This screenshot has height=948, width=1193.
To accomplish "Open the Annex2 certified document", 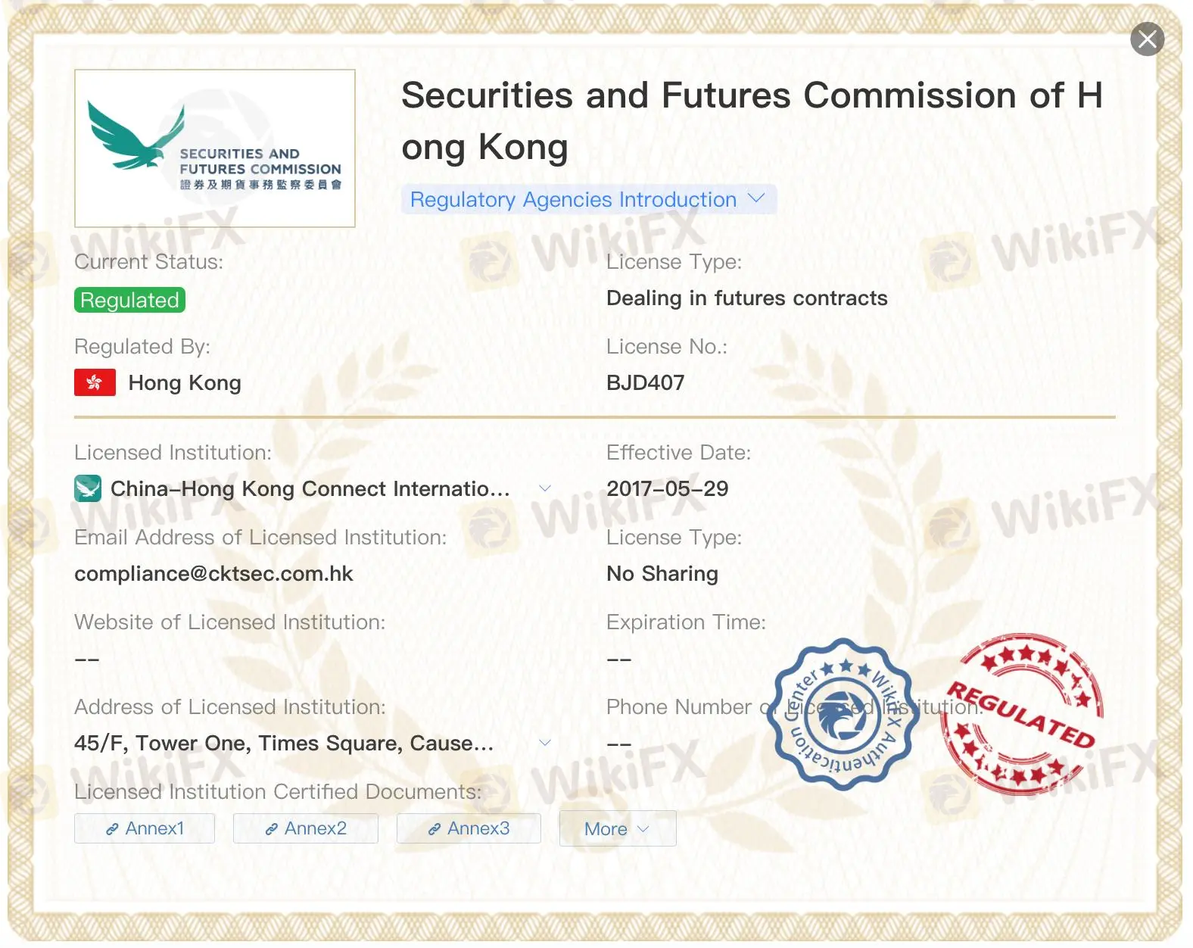I will tap(305, 828).
